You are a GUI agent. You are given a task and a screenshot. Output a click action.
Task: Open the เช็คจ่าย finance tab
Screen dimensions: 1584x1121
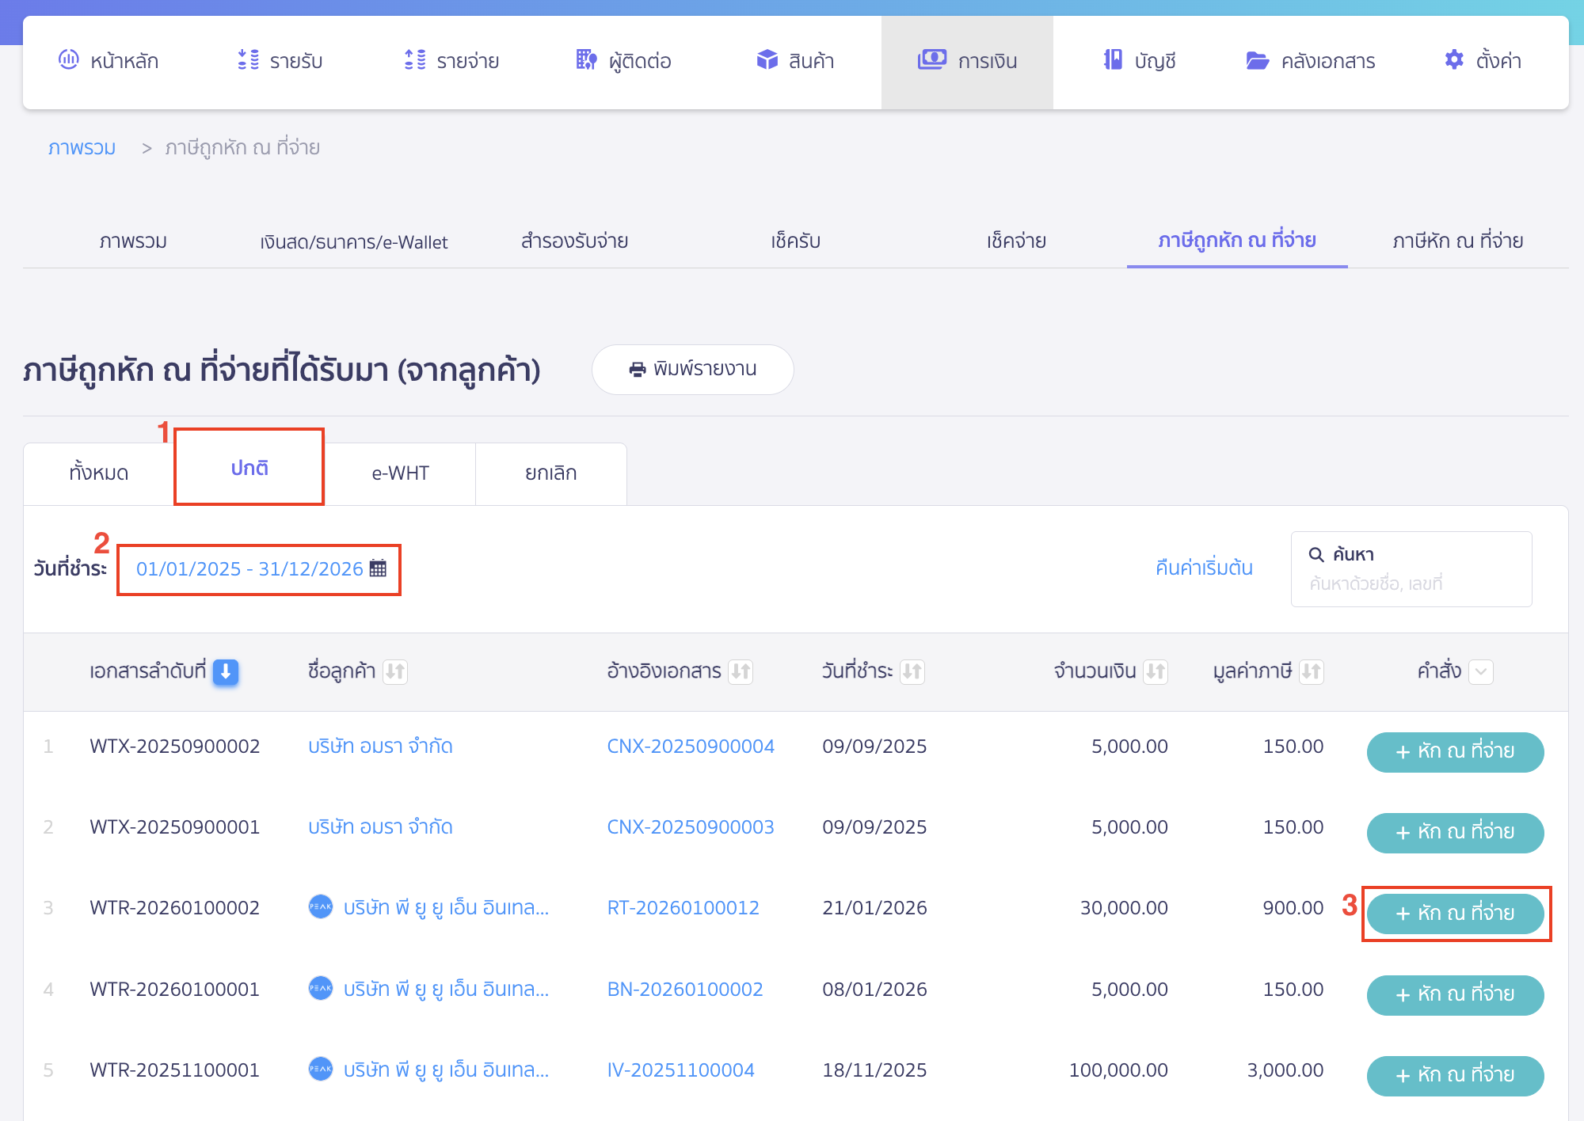tap(1016, 241)
